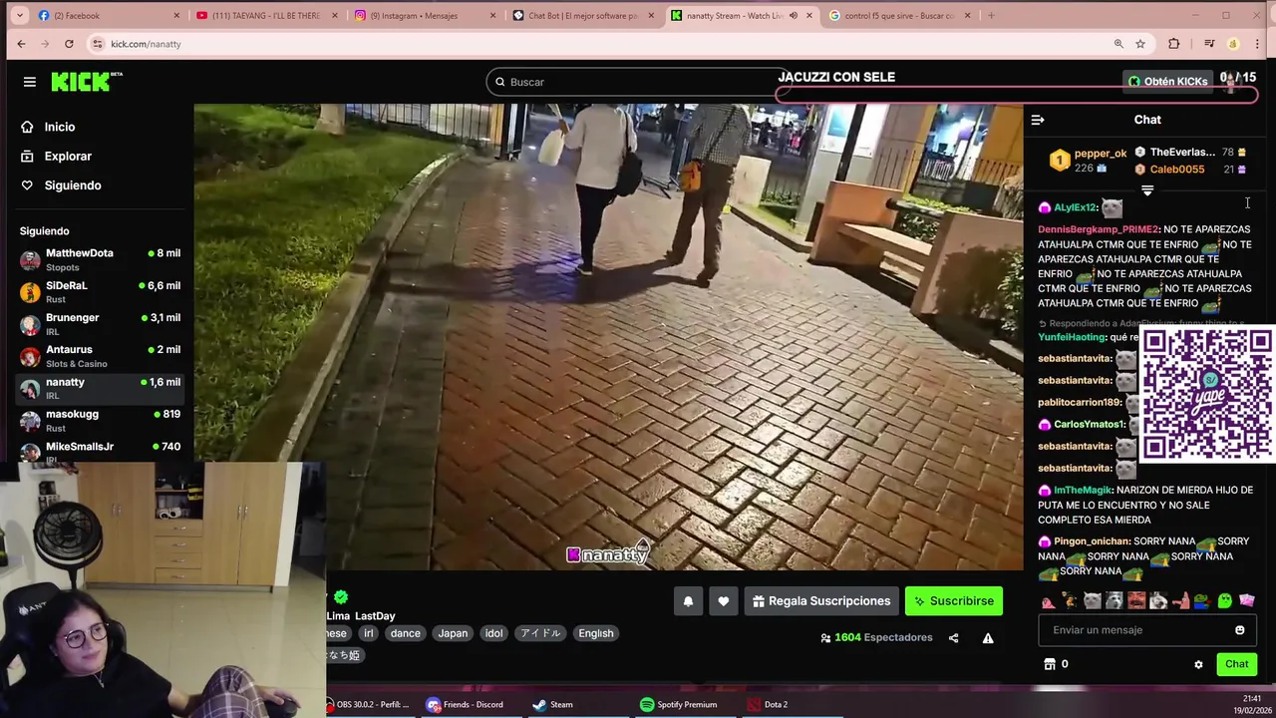Switch to the TAEYANG YouTube tab
Screen dimensions: 1276x718
267,15
